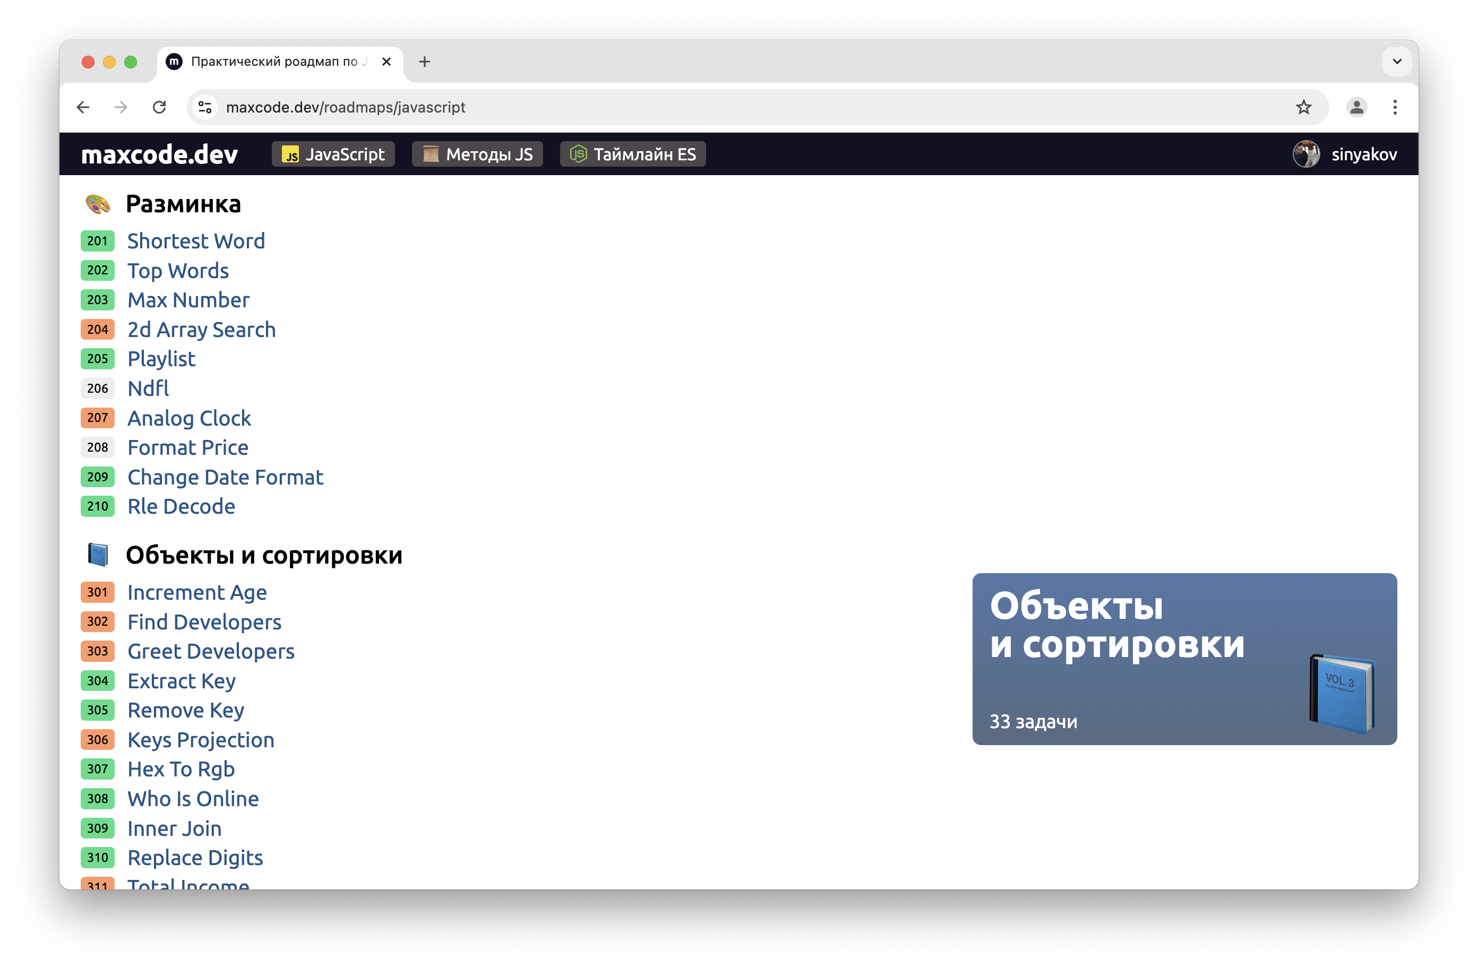The width and height of the screenshot is (1478, 968).
Task: Open the Analog Clock task
Action: tap(189, 418)
